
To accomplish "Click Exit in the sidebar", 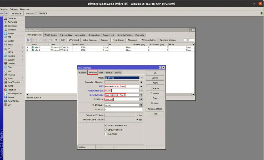I will 10,105.
